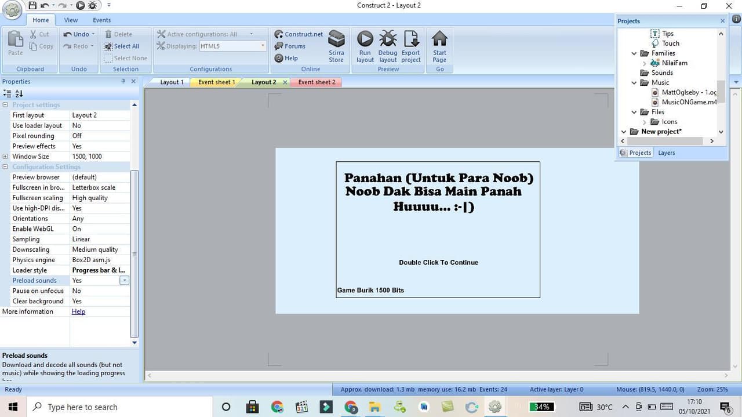Open the View ribbon tab
Viewport: 742px width, 417px height.
[x=71, y=20]
